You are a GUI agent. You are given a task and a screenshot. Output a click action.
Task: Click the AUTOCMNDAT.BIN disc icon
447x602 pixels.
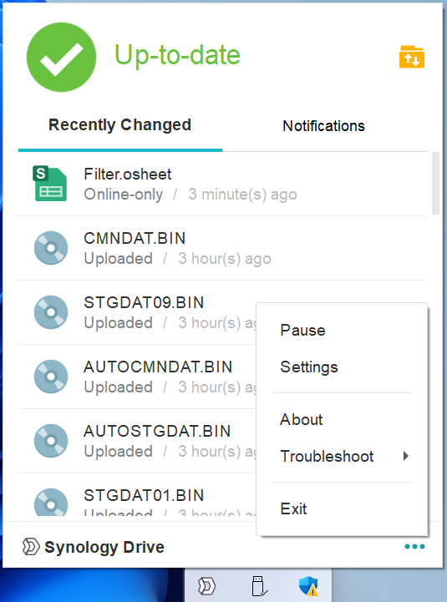(51, 377)
